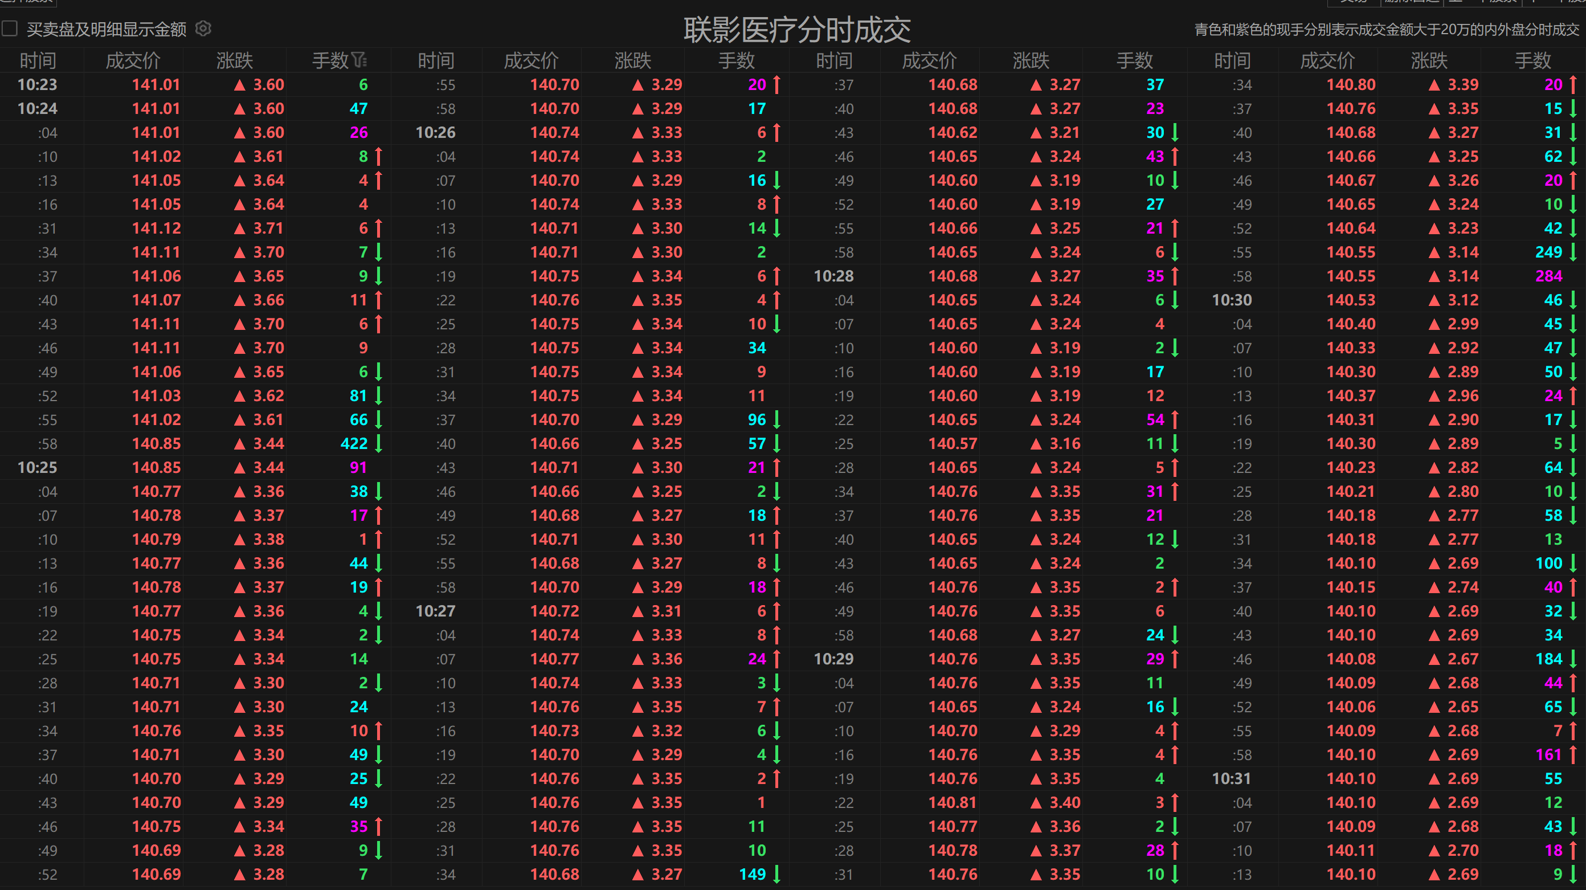The width and height of the screenshot is (1586, 890).
Task: Click the leftmost 成交价 column header
Action: click(132, 60)
